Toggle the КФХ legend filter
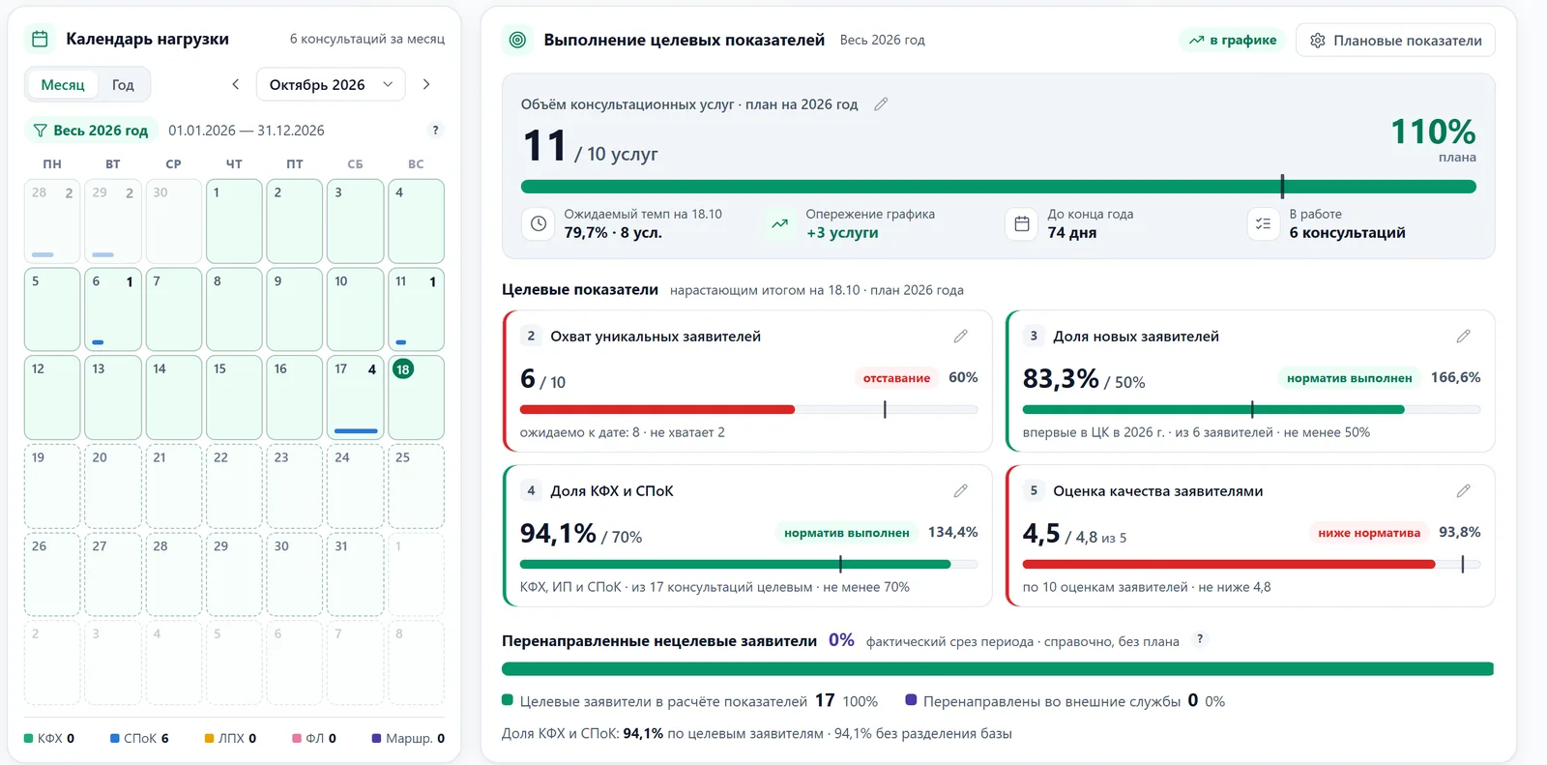Image resolution: width=1547 pixels, height=765 pixels. pos(49,738)
